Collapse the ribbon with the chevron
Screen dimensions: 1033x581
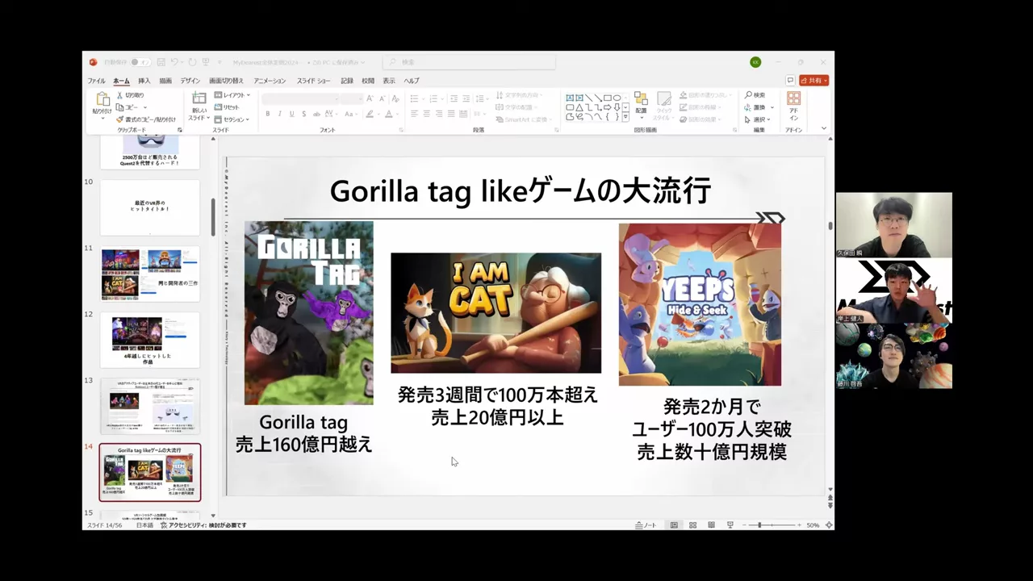823,128
